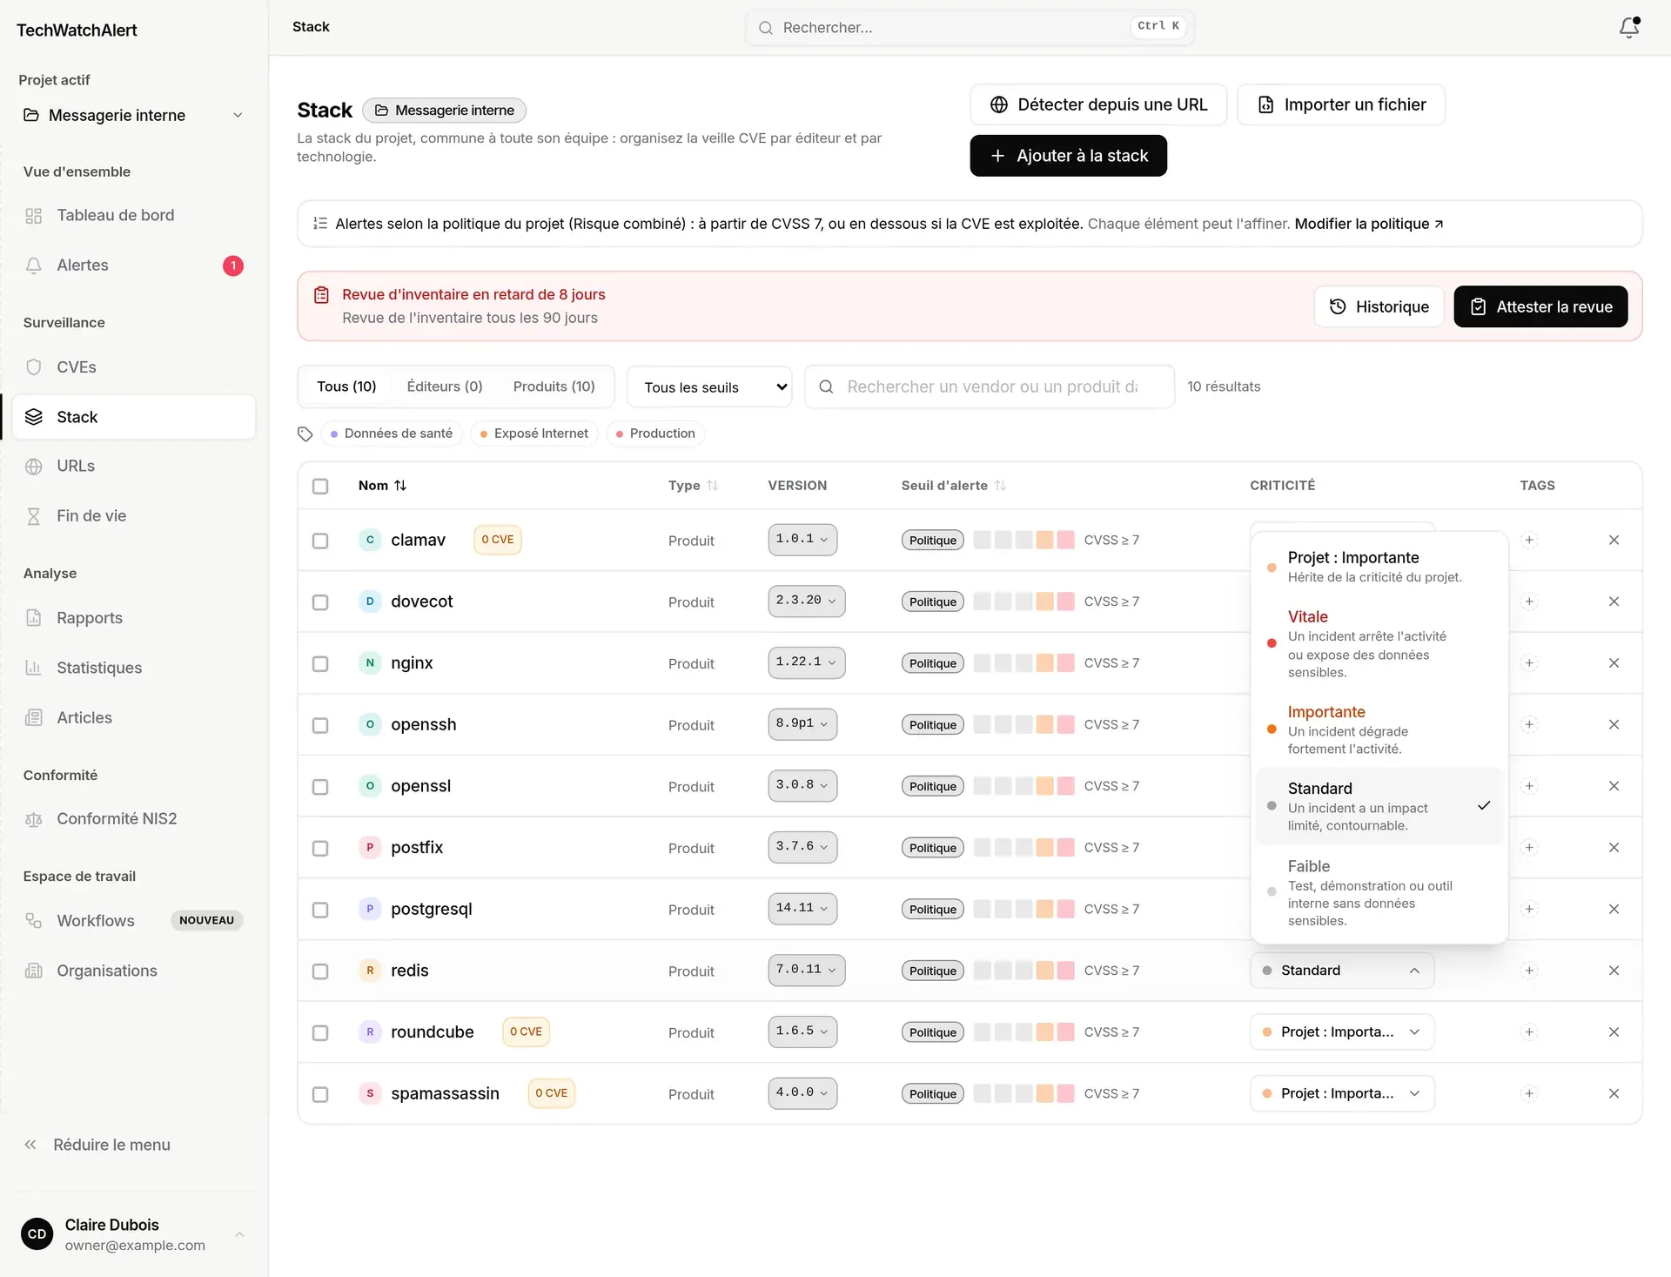
Task: Choose Vitale criticité option
Action: [x=1379, y=643]
